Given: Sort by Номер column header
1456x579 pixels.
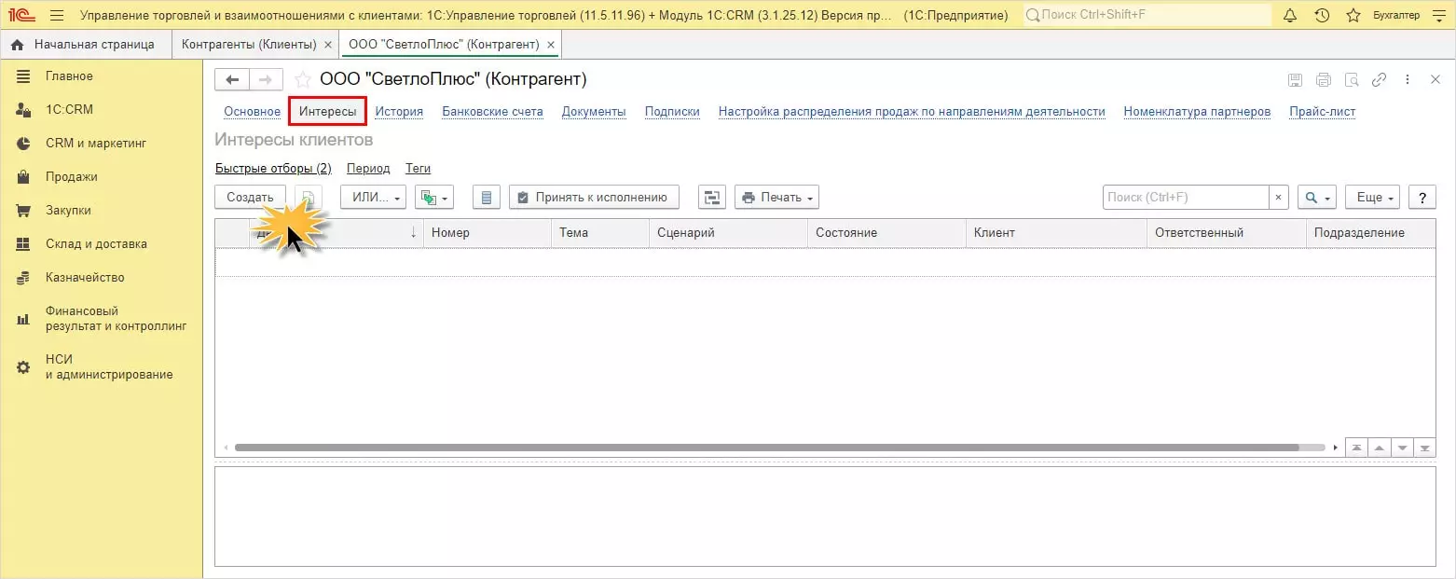Looking at the screenshot, I should coord(488,233).
